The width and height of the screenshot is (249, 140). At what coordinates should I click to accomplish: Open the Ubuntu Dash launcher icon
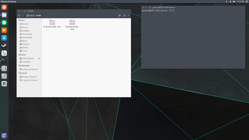click(4, 7)
